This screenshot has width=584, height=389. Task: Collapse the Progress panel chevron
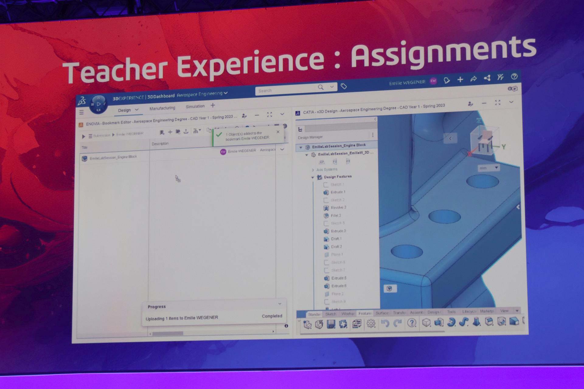click(280, 304)
